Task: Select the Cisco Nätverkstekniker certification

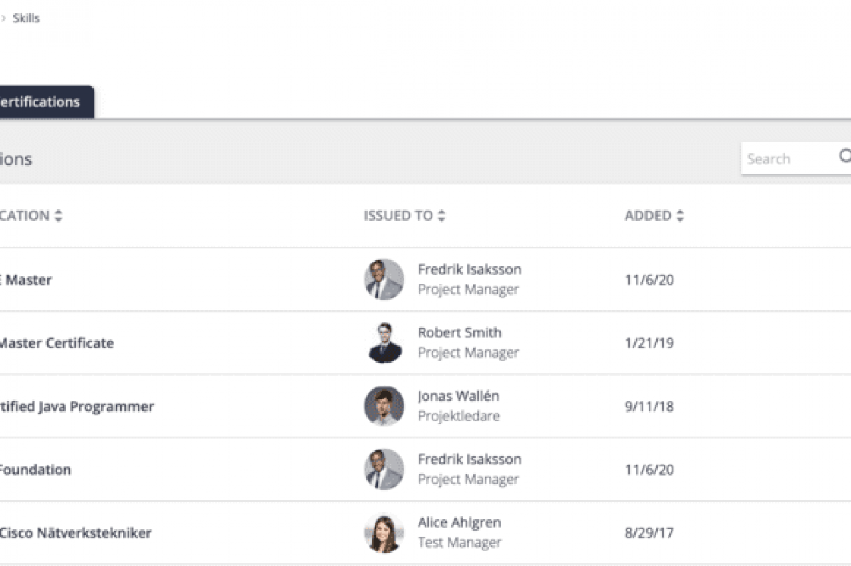Action: [x=75, y=533]
